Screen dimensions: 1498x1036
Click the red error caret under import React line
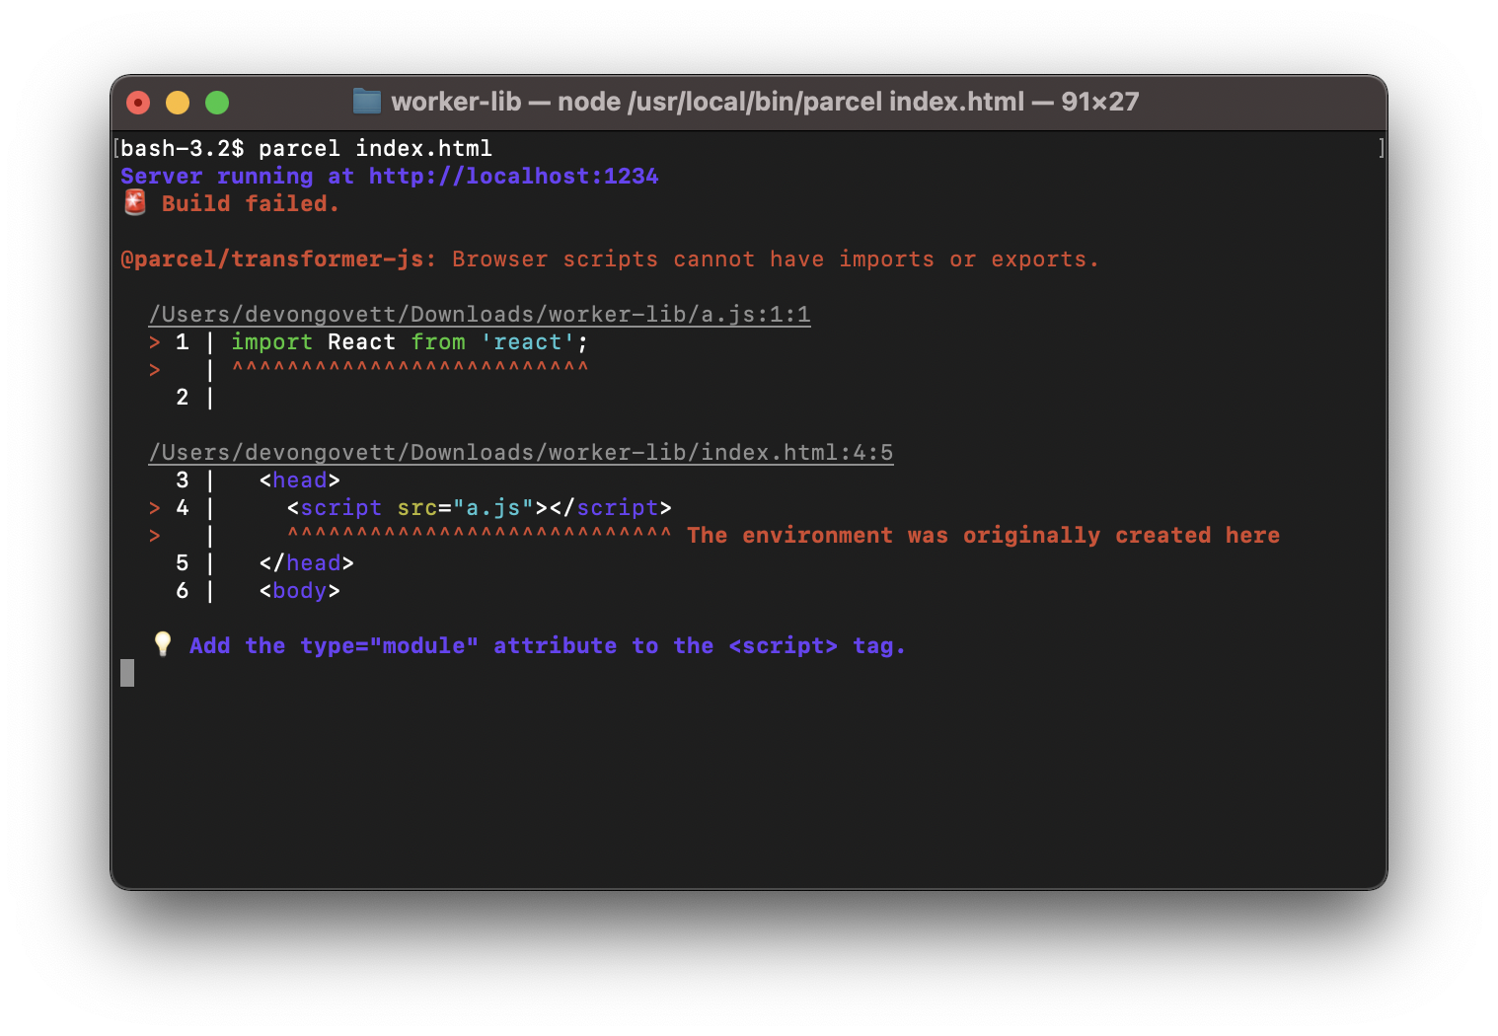click(x=410, y=369)
